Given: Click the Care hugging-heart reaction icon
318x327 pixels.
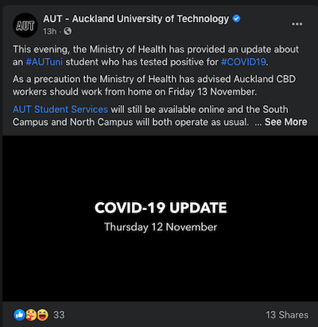Looking at the screenshot, I should [x=31, y=315].
